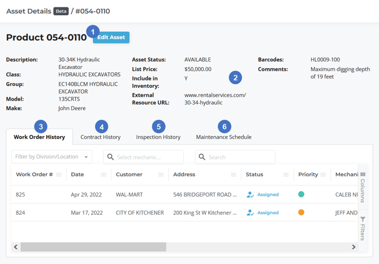Toggle the Filters side panel
Screen dimensions: 379x264
coord(363,228)
